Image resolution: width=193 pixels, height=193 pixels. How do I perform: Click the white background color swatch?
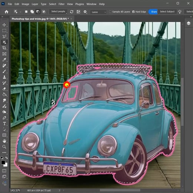[x=6, y=165]
